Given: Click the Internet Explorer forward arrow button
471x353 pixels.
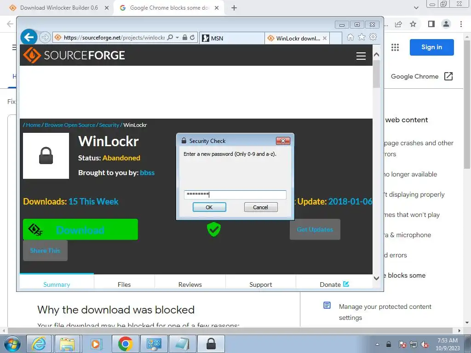Looking at the screenshot, I should [x=45, y=38].
